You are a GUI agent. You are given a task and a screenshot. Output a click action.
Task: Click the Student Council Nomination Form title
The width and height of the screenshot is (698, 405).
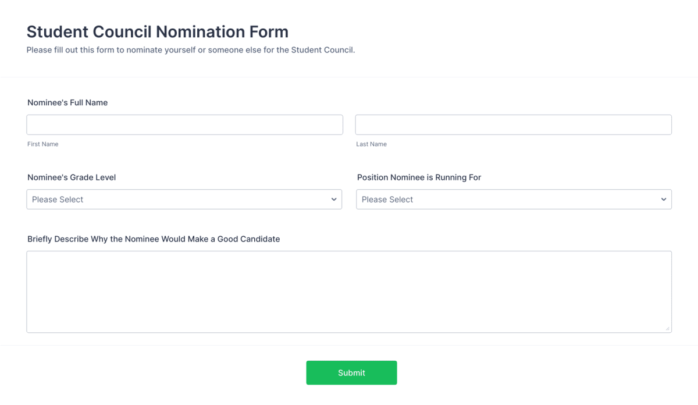click(x=157, y=31)
